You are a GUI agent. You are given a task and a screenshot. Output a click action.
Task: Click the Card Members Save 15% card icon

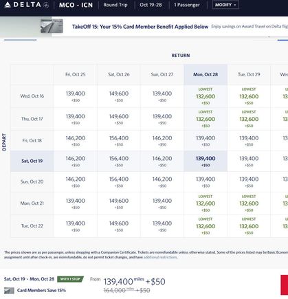point(9,291)
